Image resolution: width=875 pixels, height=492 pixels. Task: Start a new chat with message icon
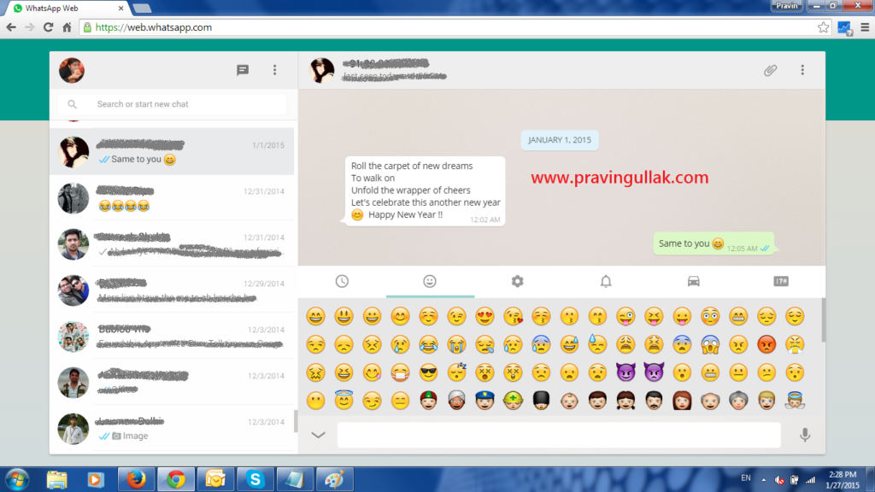tap(242, 70)
